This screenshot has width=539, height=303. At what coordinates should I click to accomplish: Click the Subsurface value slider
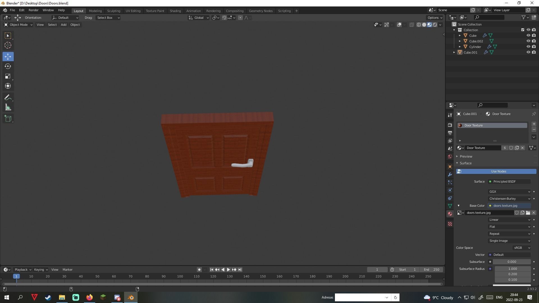512,262
